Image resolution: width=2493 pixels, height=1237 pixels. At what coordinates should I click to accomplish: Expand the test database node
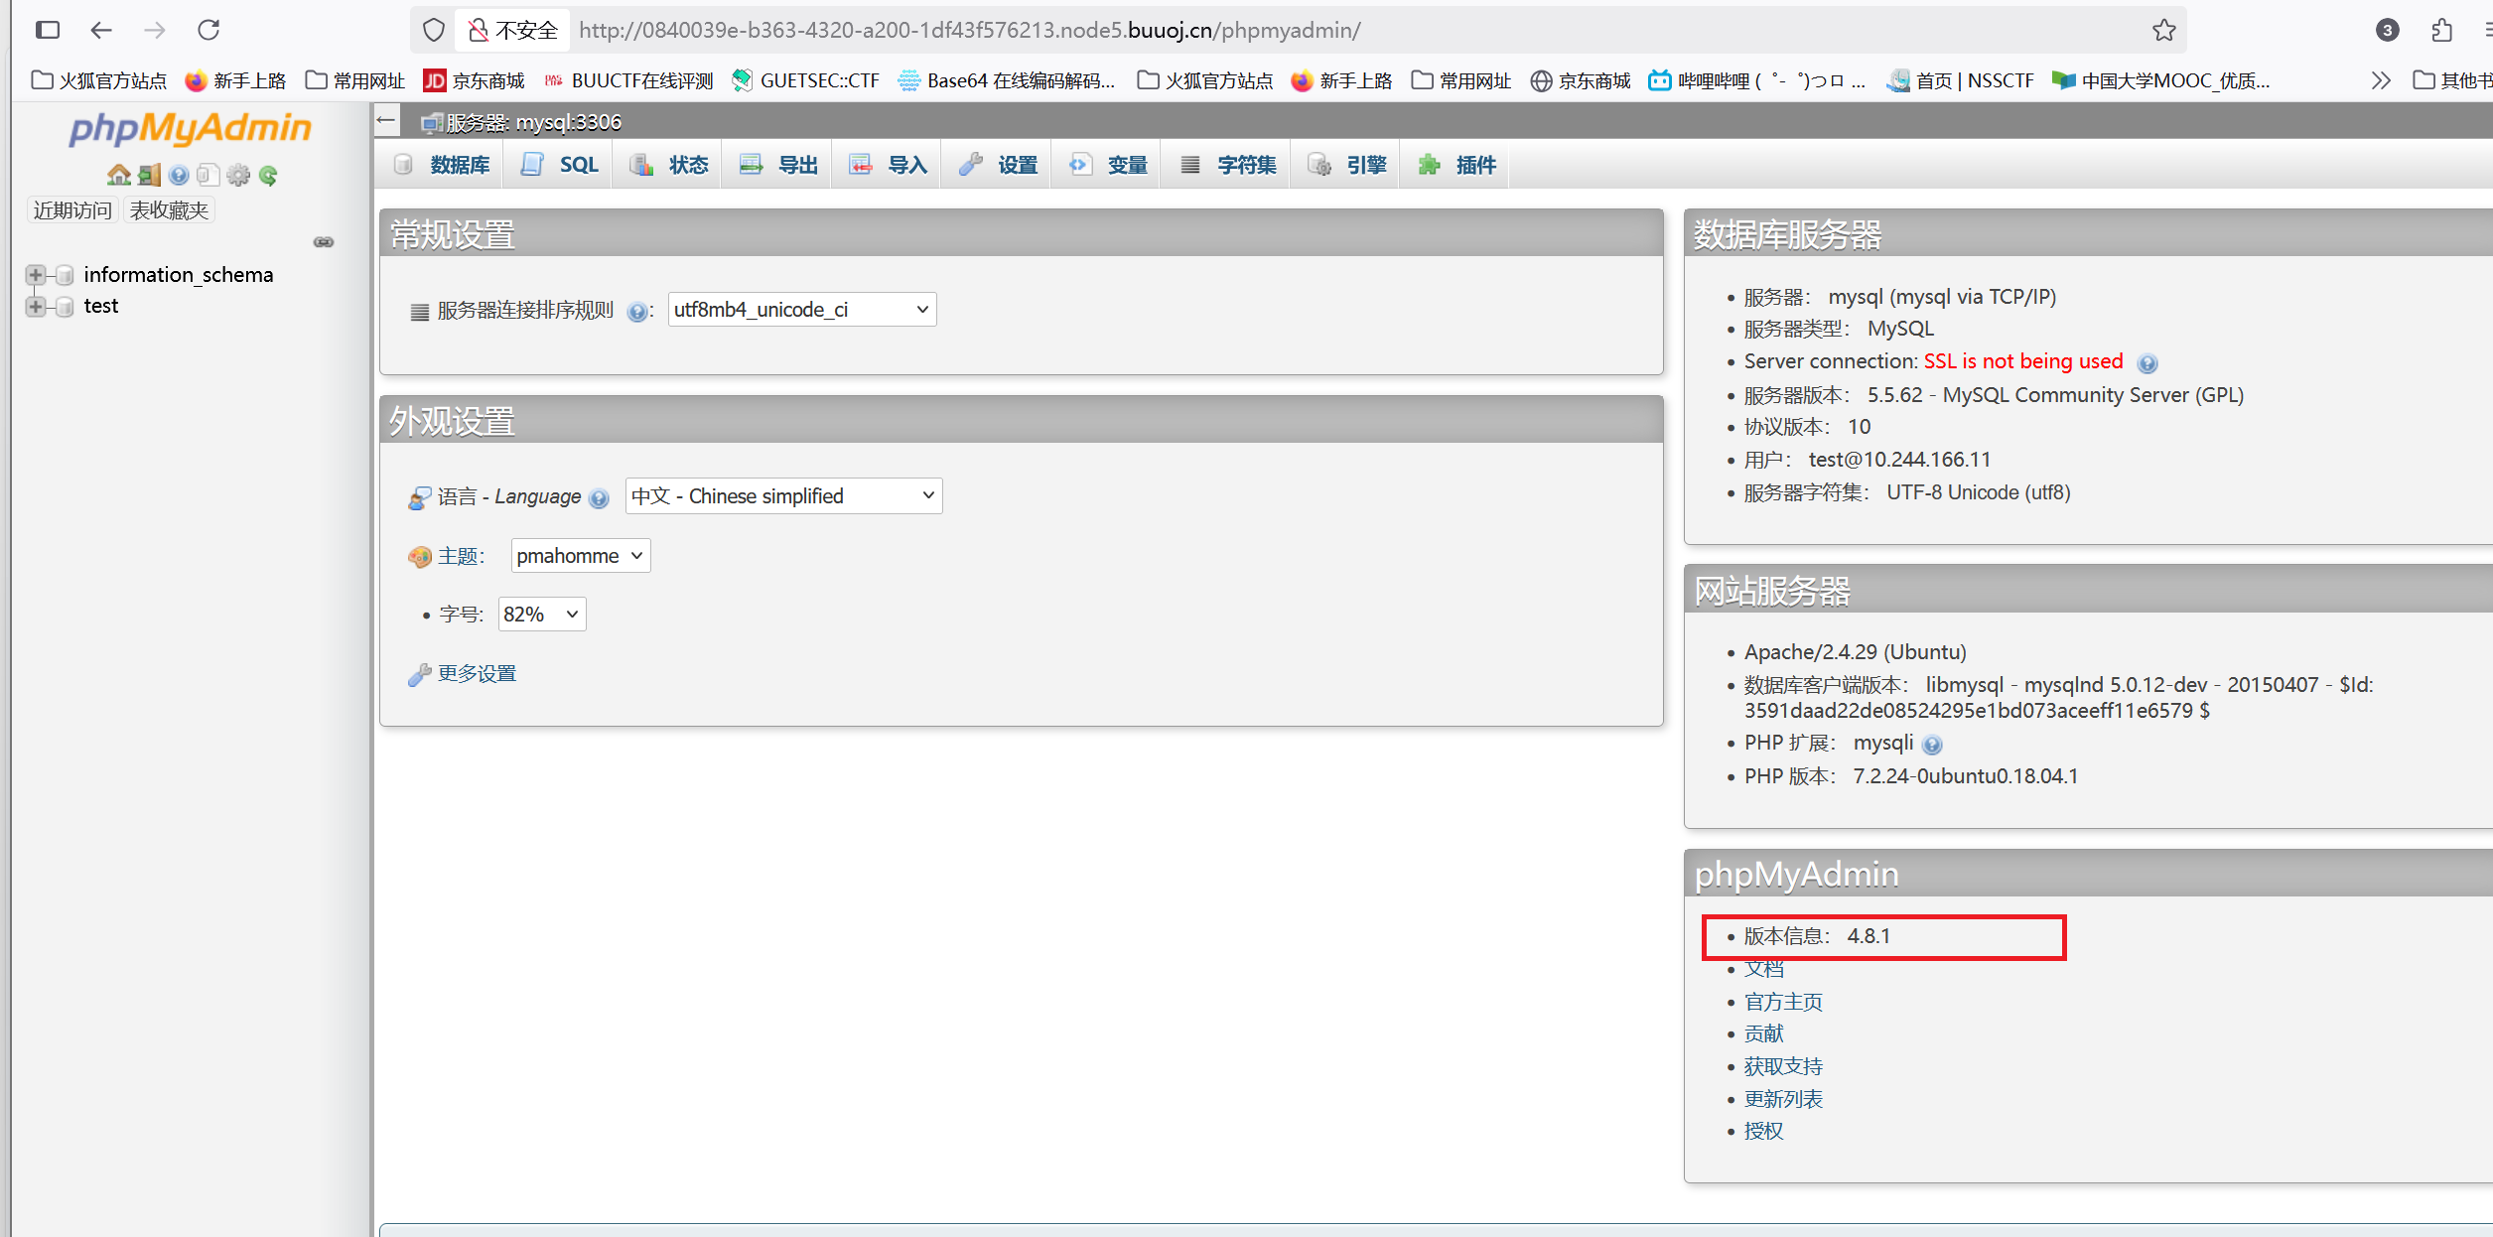click(x=36, y=307)
